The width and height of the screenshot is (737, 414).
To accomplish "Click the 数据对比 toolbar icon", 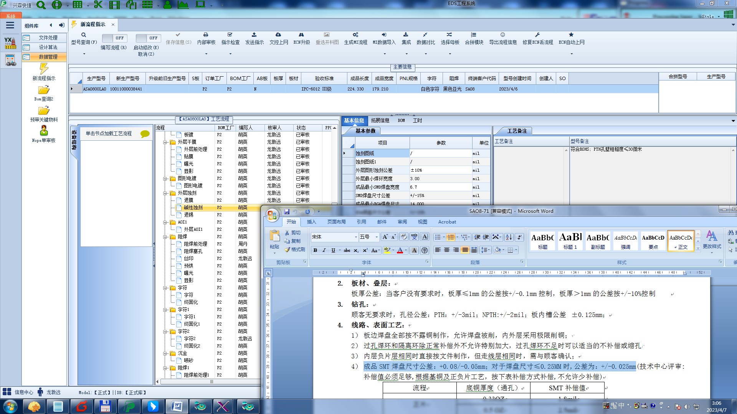I will [425, 35].
